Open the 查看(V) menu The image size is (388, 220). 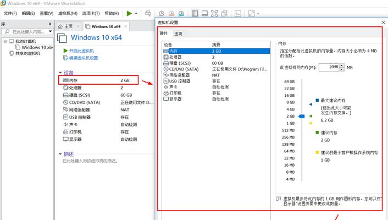tap(47, 13)
